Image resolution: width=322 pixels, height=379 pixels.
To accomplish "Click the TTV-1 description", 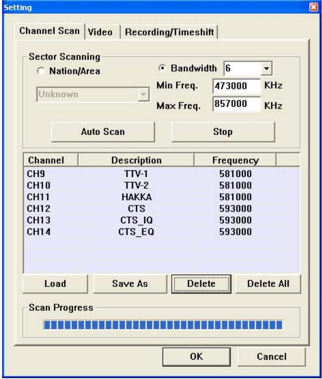I will point(136,174).
